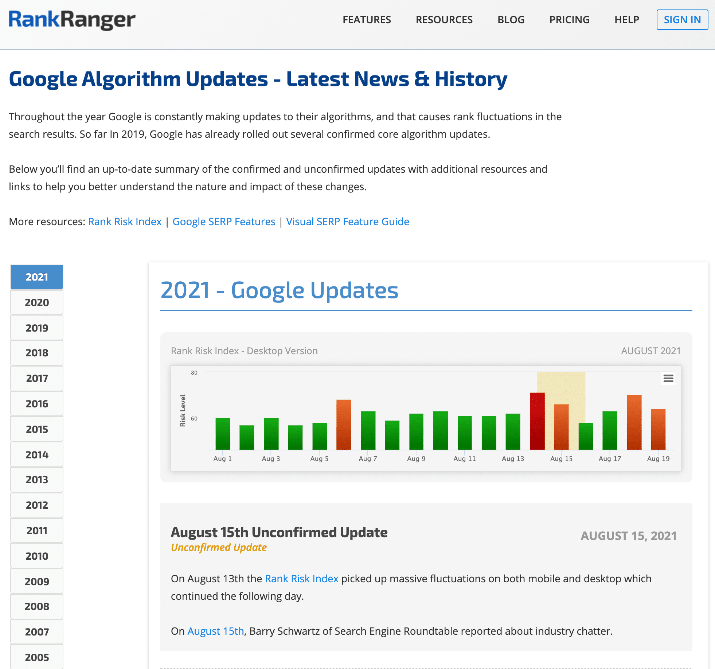
Task: Click the AUGUST 15, 2021 date text
Action: point(629,536)
